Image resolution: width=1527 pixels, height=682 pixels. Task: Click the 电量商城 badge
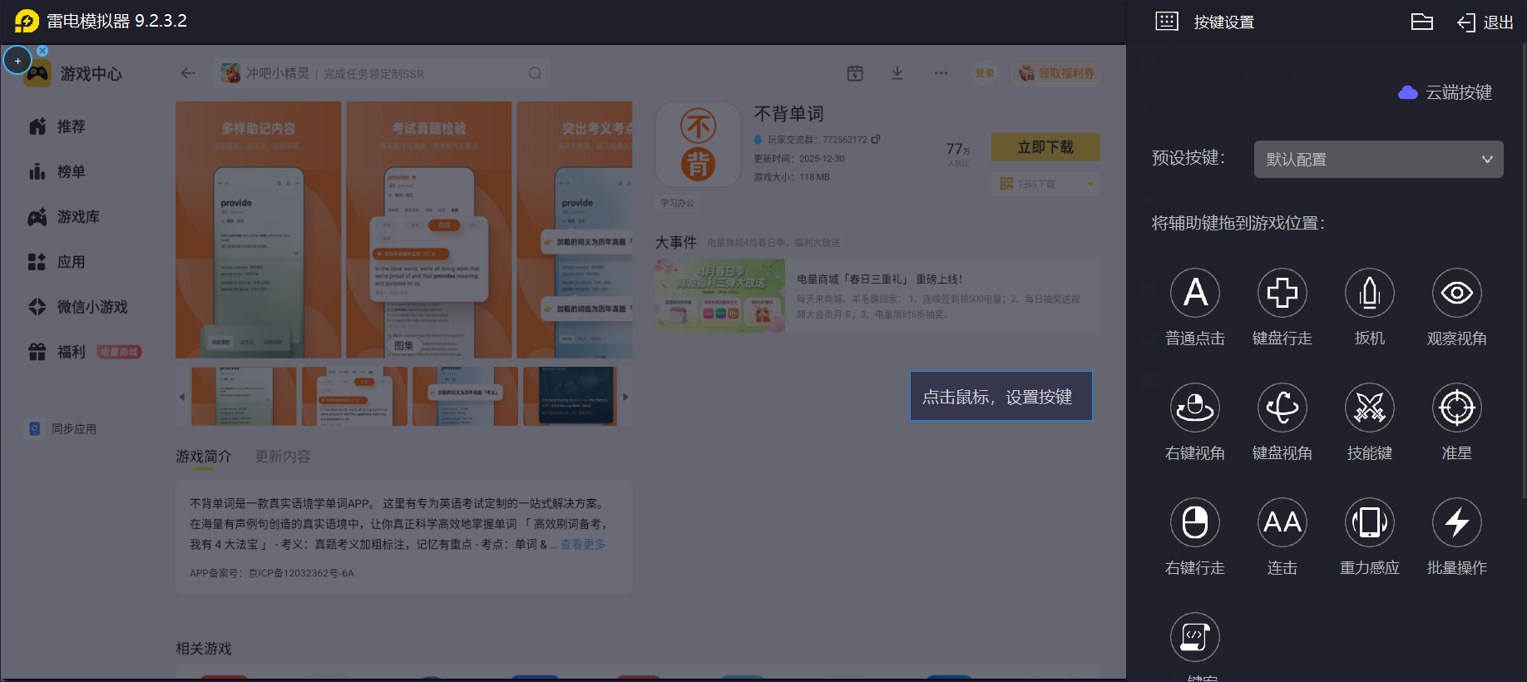(x=119, y=352)
